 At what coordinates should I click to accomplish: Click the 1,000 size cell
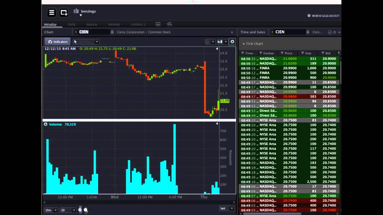312,68
